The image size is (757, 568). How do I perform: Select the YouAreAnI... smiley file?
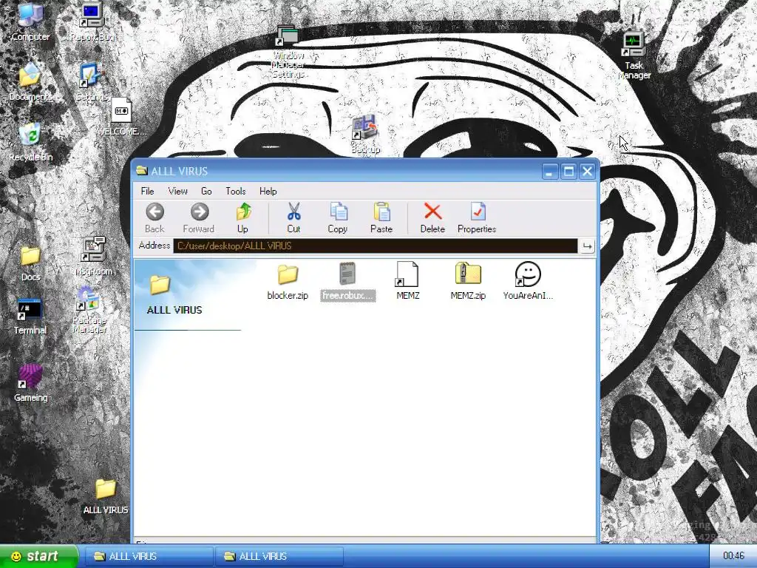click(528, 274)
